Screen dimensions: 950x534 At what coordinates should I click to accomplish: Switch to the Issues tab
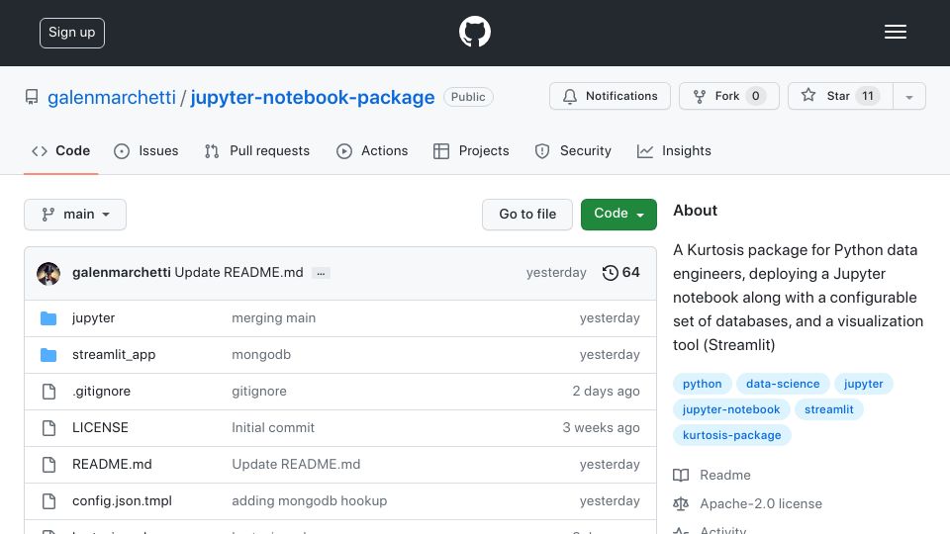click(x=146, y=150)
